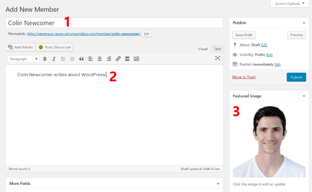Collapse the More Fields panel
Screen dimensions: 312x192
point(218,183)
